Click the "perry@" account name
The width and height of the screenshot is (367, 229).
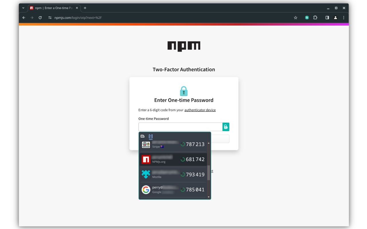coord(157,187)
